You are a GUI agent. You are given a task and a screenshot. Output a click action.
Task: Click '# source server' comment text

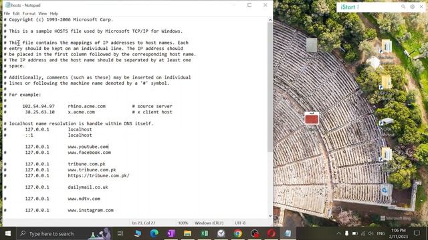point(152,106)
